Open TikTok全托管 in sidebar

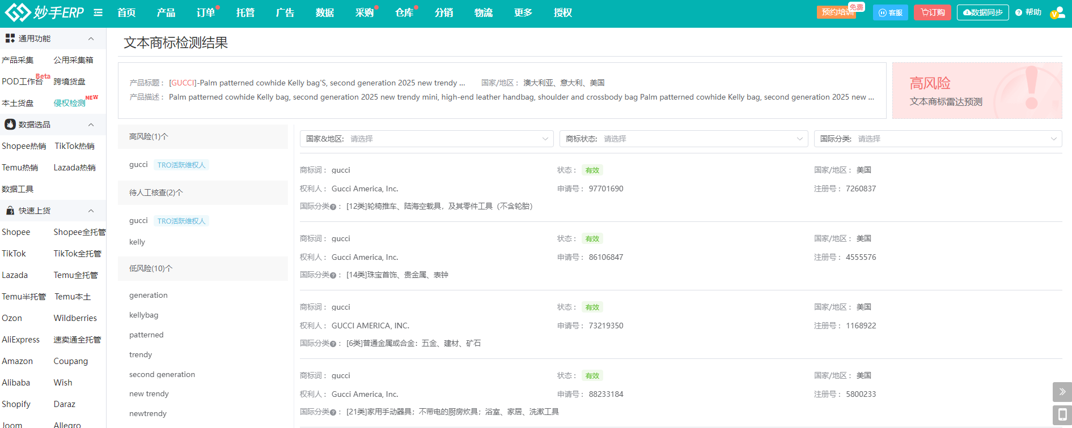(x=78, y=254)
